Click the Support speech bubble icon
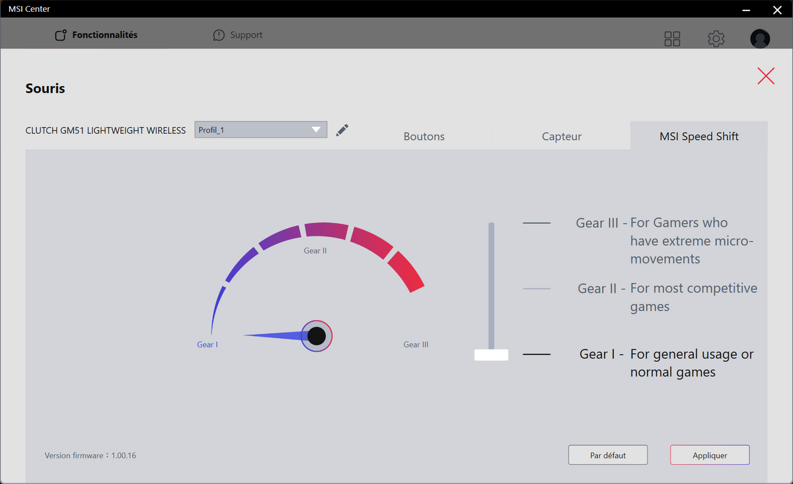The width and height of the screenshot is (793, 484). [x=219, y=35]
